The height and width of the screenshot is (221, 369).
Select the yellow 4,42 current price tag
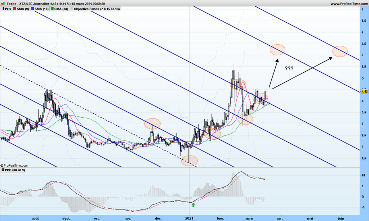click(365, 91)
